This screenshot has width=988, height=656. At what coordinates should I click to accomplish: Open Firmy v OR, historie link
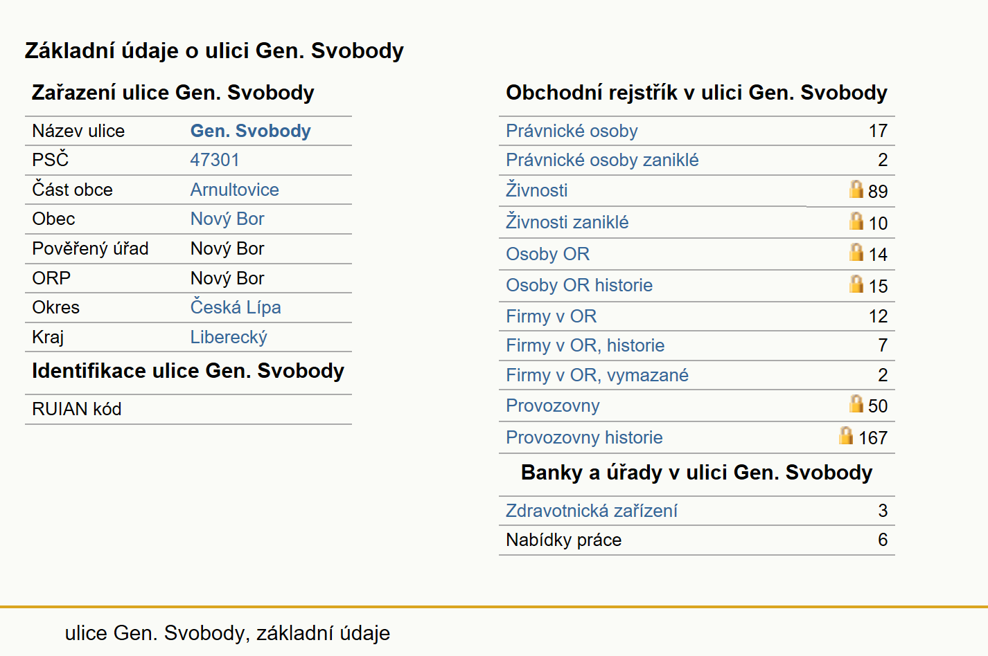coord(585,345)
